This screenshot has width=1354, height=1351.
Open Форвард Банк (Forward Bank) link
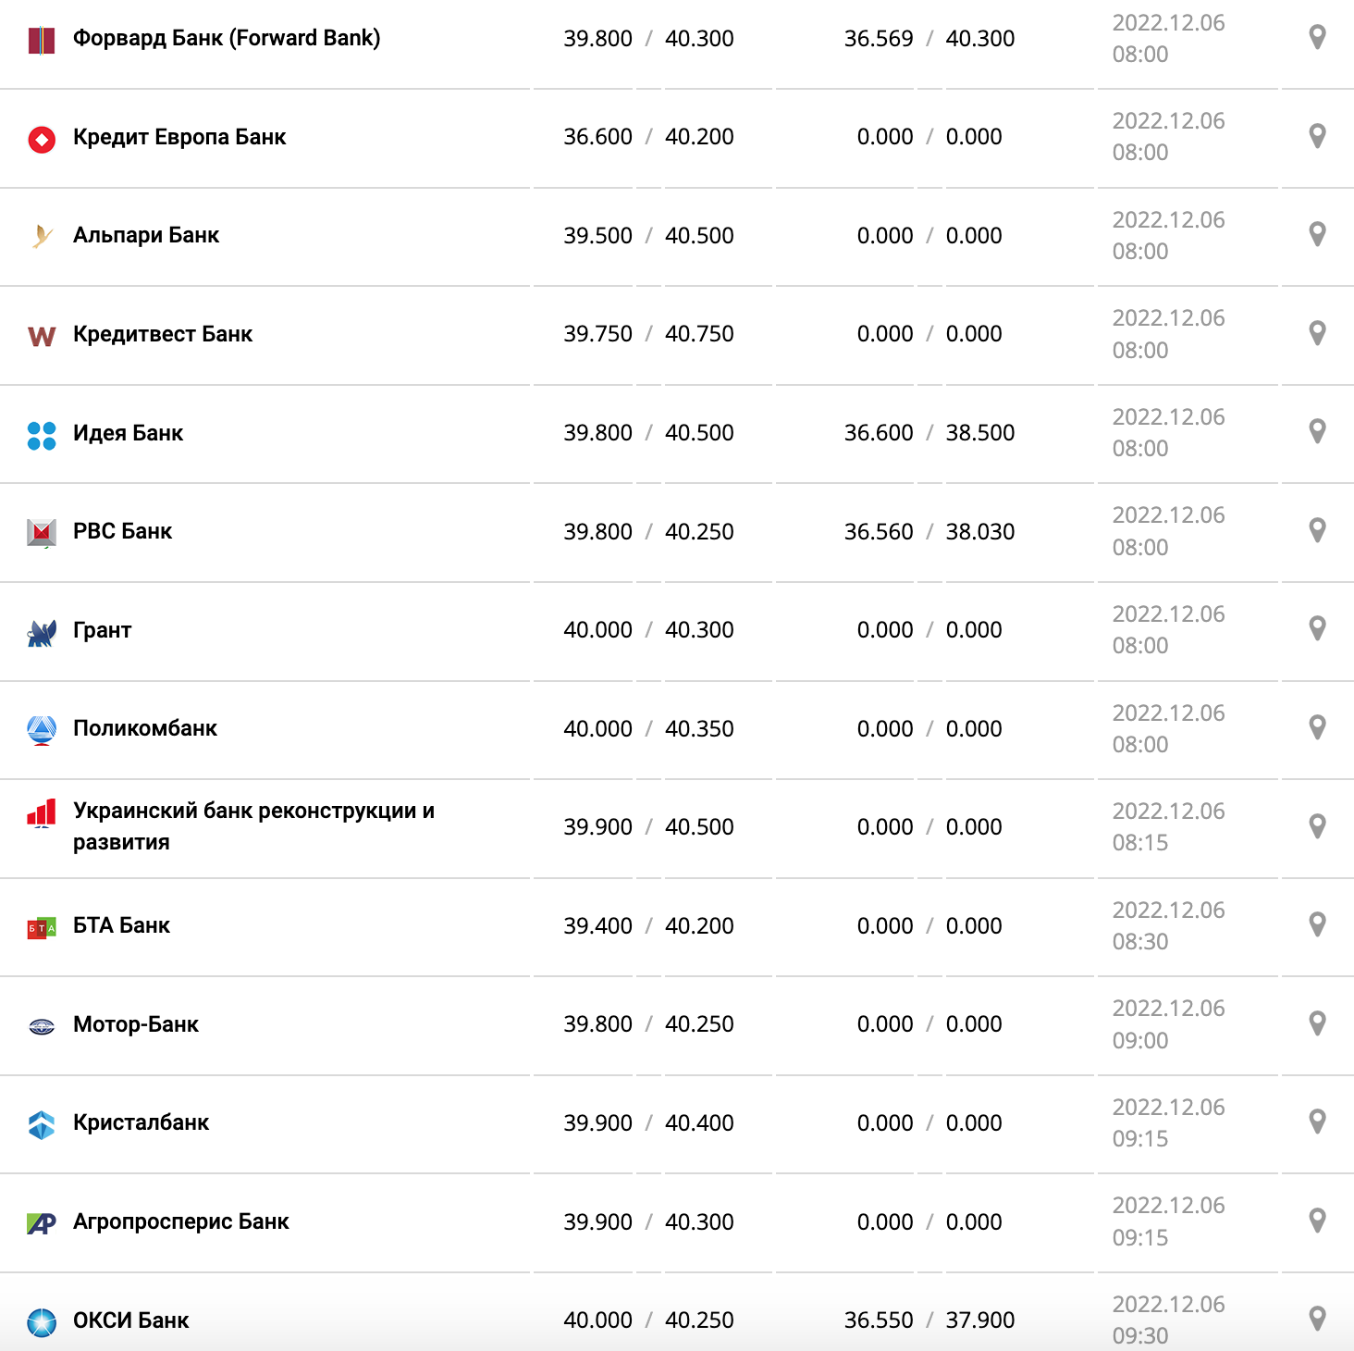pyautogui.click(x=227, y=38)
